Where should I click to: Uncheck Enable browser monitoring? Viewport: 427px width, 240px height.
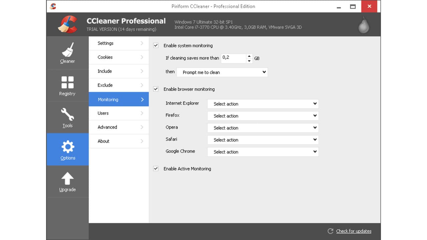(x=155, y=89)
